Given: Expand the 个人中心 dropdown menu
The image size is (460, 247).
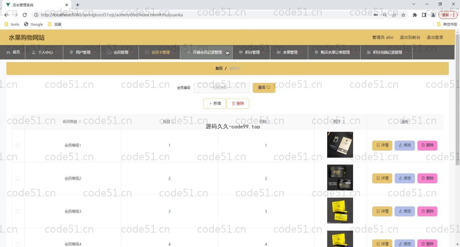Looking at the screenshot, I should [57, 52].
